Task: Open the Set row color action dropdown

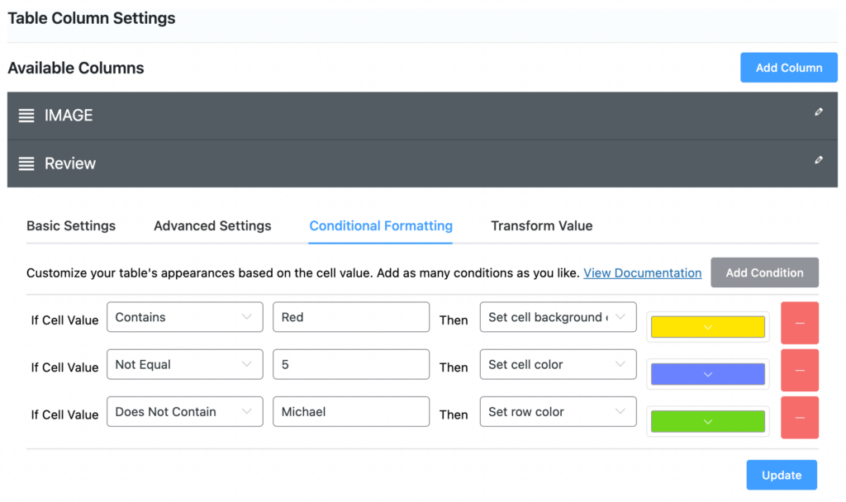Action: (558, 412)
